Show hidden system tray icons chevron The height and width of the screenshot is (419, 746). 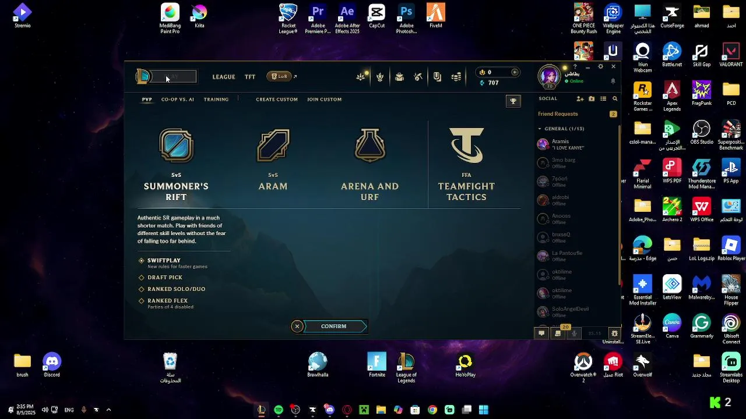tap(108, 410)
